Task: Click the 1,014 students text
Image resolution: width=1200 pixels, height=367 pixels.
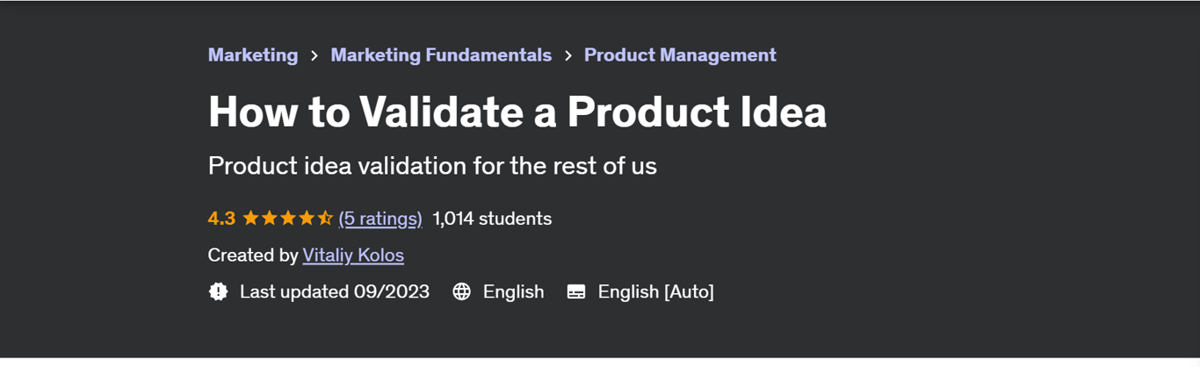Action: coord(492,219)
